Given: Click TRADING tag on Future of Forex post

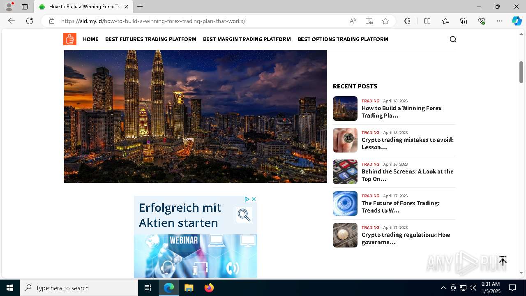Looking at the screenshot, I should point(370,196).
